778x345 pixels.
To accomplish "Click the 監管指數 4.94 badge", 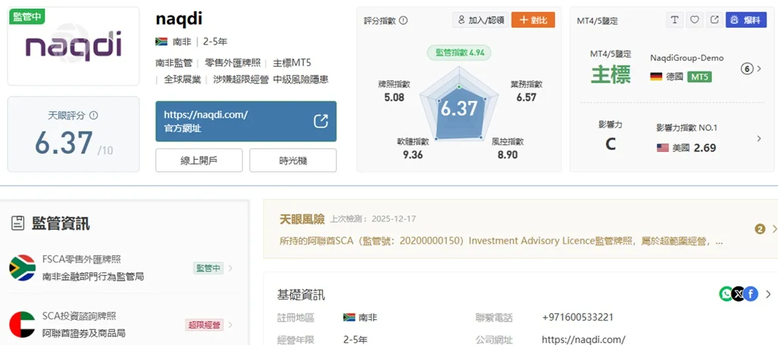I will coord(459,53).
